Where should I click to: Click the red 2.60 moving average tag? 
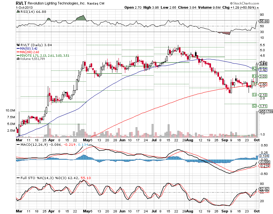[x=263, y=85]
